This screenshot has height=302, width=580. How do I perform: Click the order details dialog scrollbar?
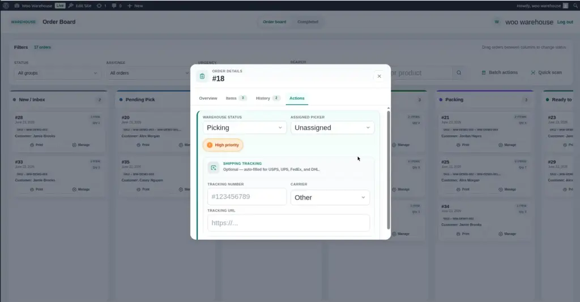point(389,170)
